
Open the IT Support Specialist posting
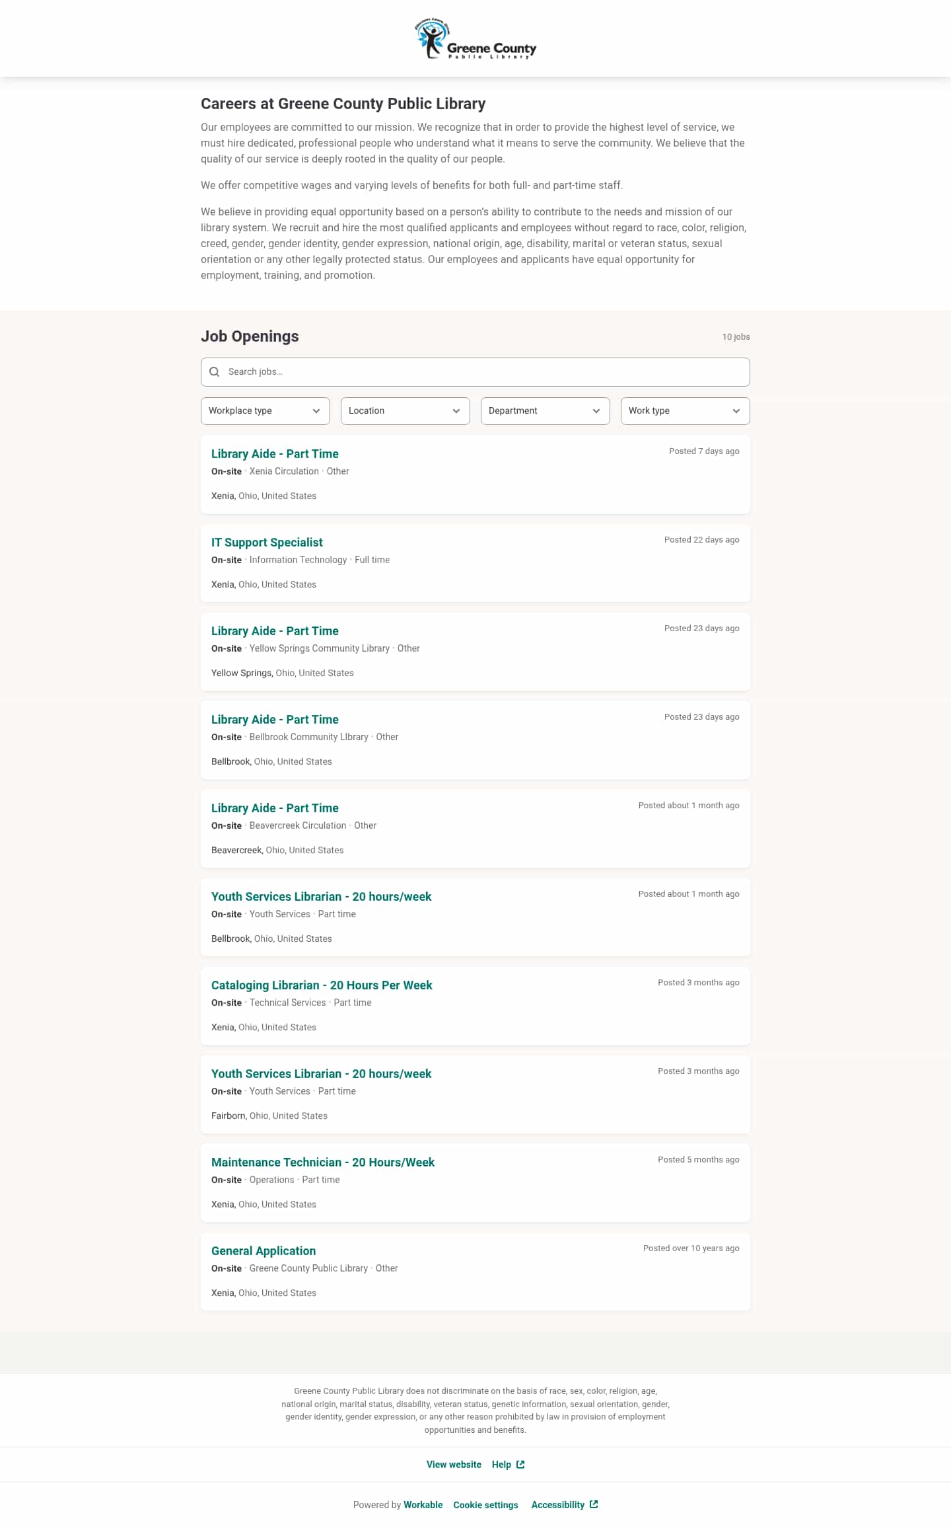tap(267, 542)
